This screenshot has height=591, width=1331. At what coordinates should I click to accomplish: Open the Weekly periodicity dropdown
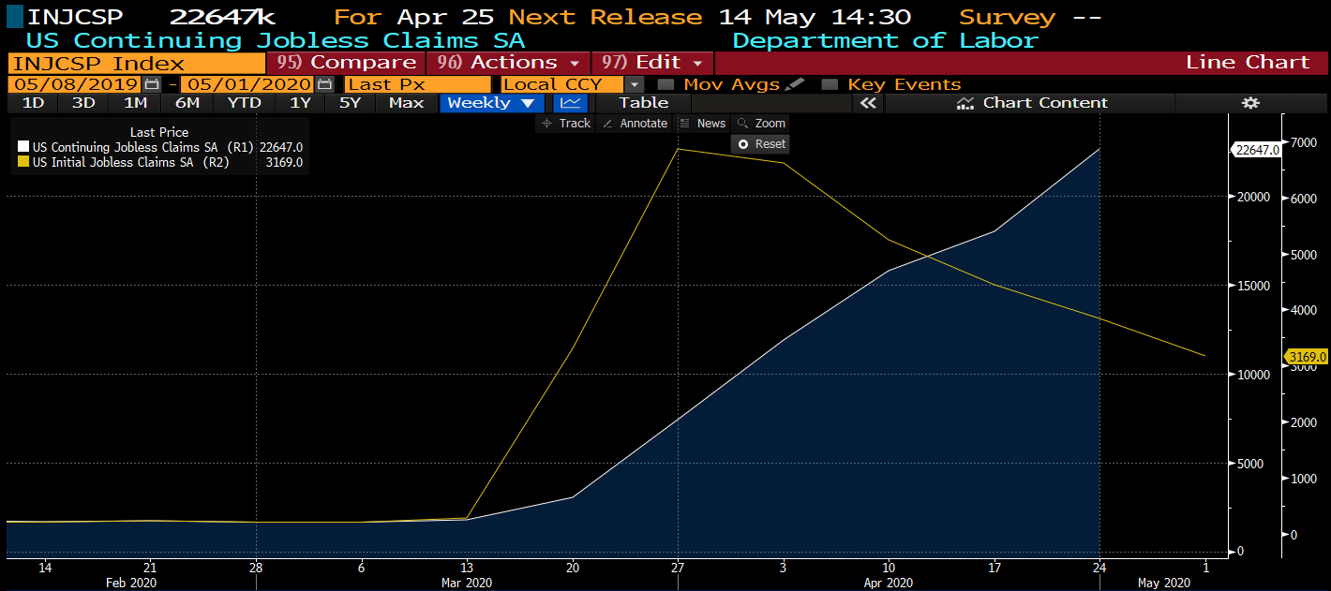494,103
